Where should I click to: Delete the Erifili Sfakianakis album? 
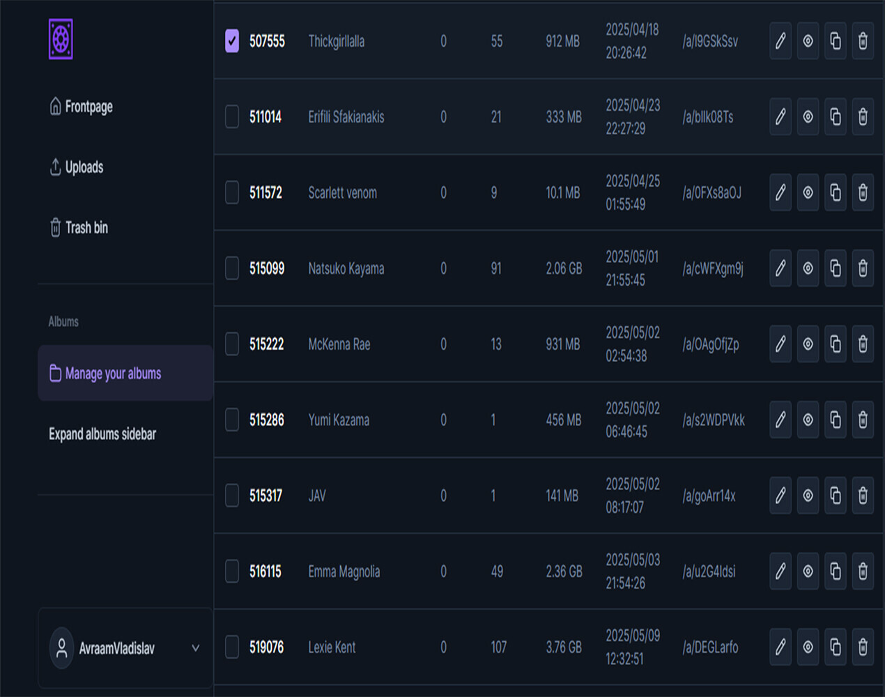click(x=862, y=117)
